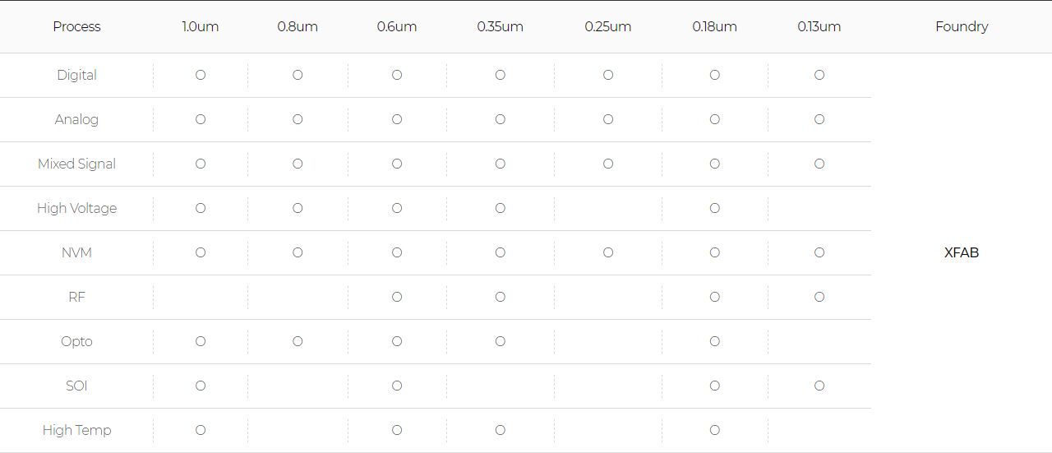
Task: Click the XFAB foundry name
Action: [962, 252]
